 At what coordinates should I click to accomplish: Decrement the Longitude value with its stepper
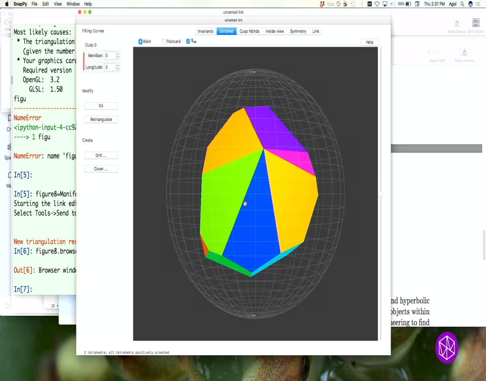tap(118, 69)
